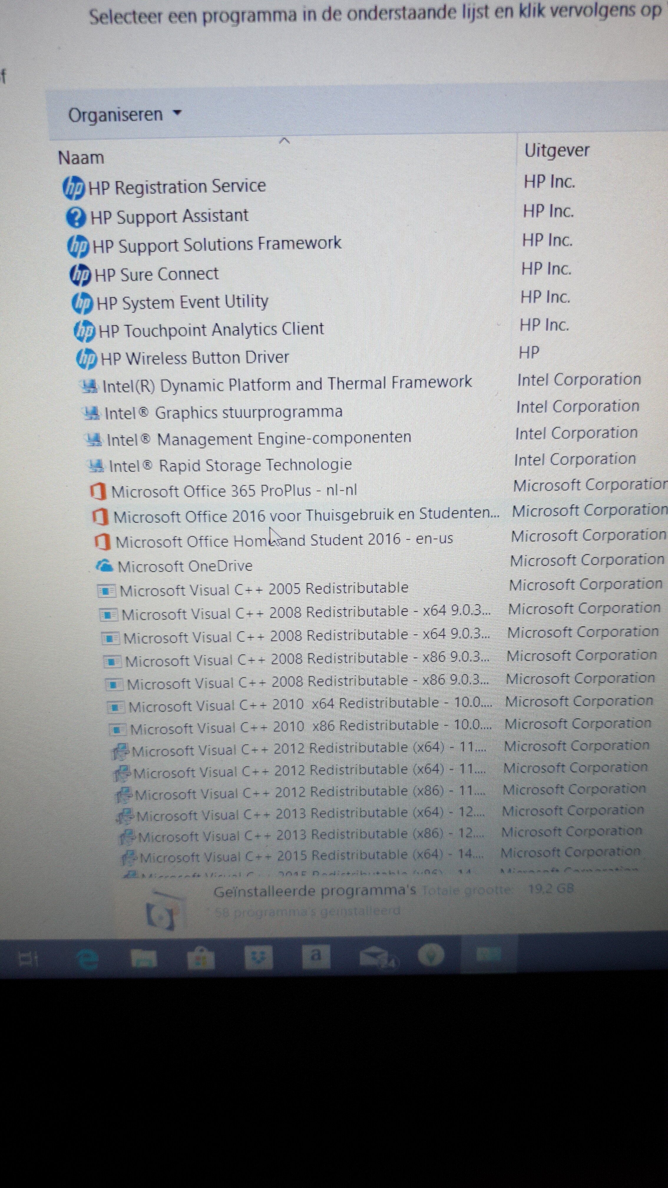Launch Microsoft Store from the taskbar
Viewport: 668px width, 1188px height.
201,958
